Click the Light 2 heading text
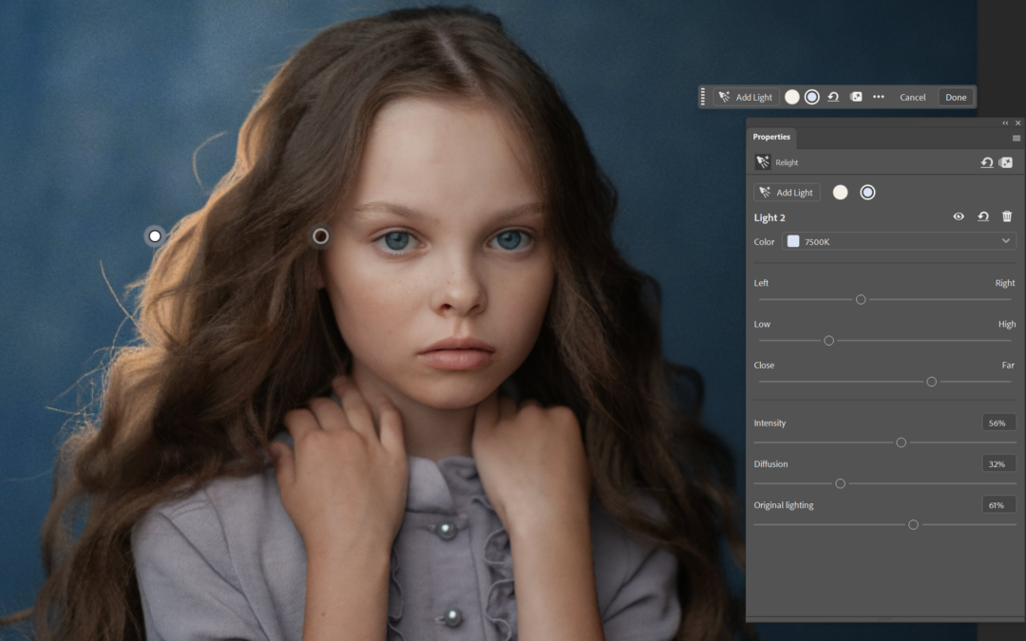This screenshot has width=1026, height=641. point(769,217)
